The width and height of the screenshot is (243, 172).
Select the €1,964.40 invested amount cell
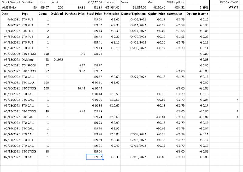click(x=111, y=7)
